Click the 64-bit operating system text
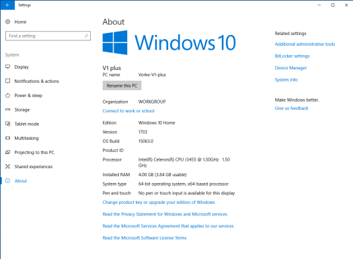The height and width of the screenshot is (259, 353). [x=184, y=184]
